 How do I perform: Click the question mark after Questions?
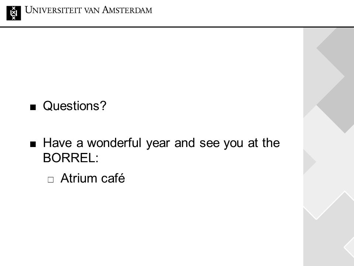(x=103, y=105)
